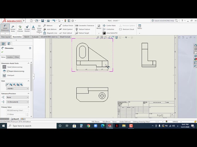Confirm the dimension with the green checkmark
Viewport: 197px width, 147px height.
2,52
